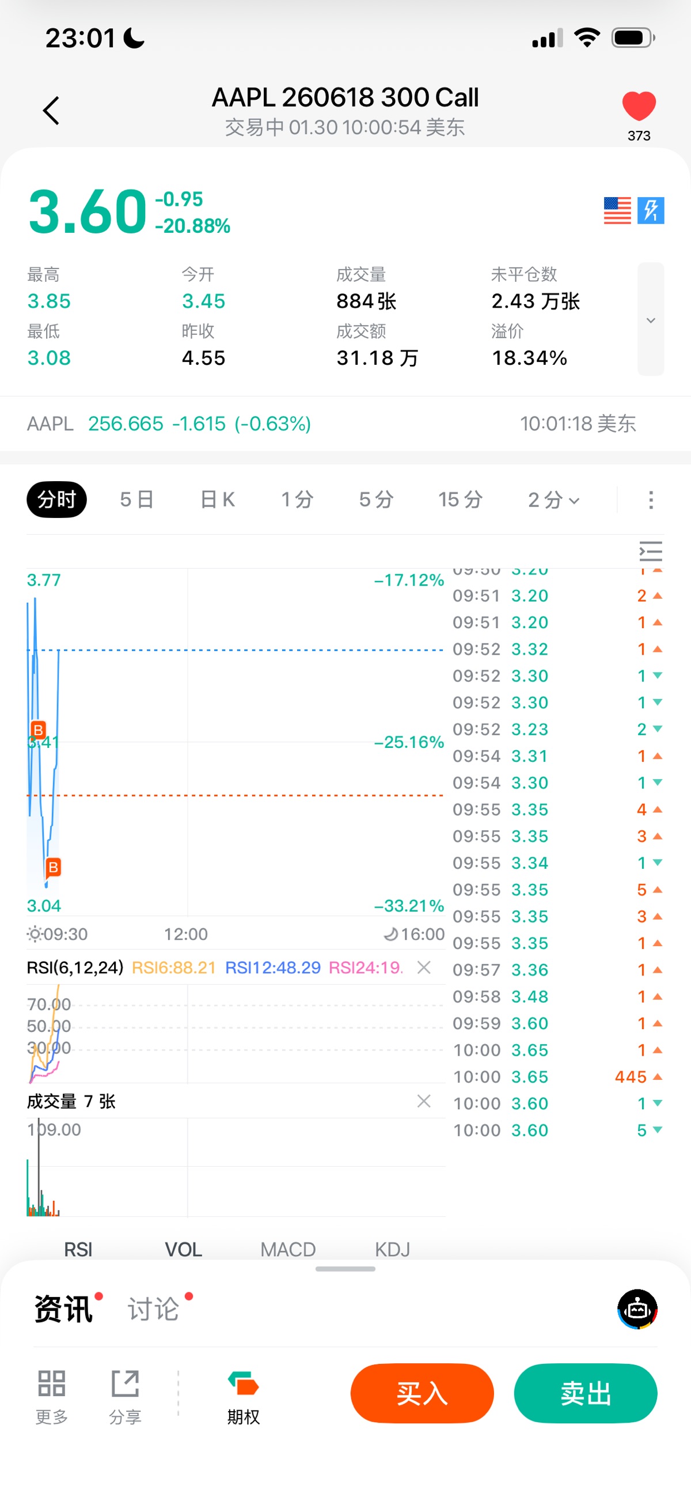Tap the 分享 share icon
Viewport: 691px width, 1497px height.
125,1394
